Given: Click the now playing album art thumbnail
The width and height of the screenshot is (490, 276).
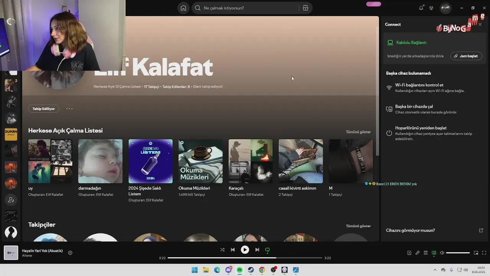Looking at the screenshot, I should coord(11,253).
